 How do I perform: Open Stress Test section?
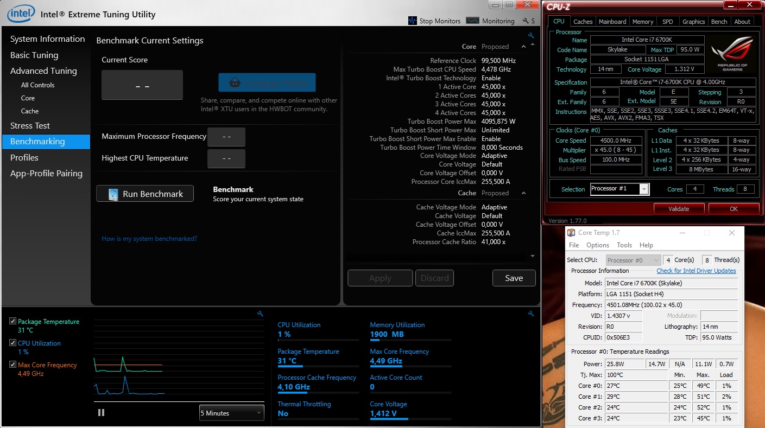click(30, 125)
